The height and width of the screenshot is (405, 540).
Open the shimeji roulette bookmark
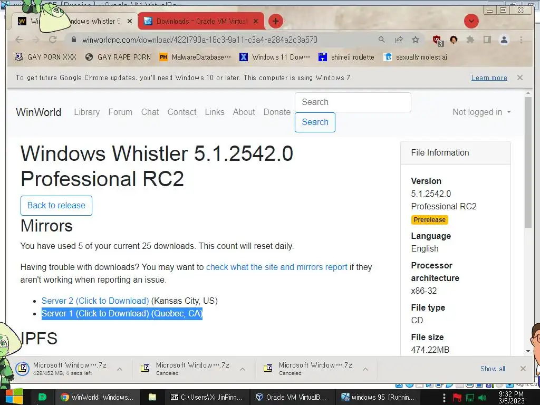pyautogui.click(x=346, y=57)
